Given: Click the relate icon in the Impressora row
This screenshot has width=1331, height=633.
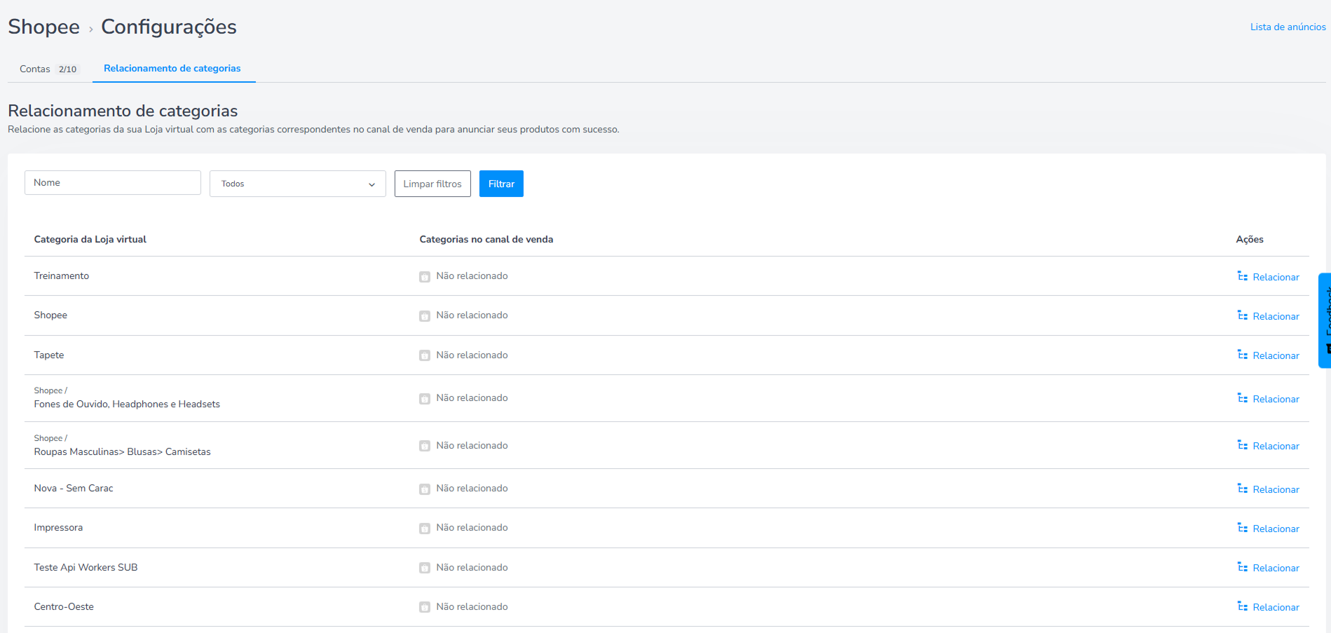Looking at the screenshot, I should 1242,528.
